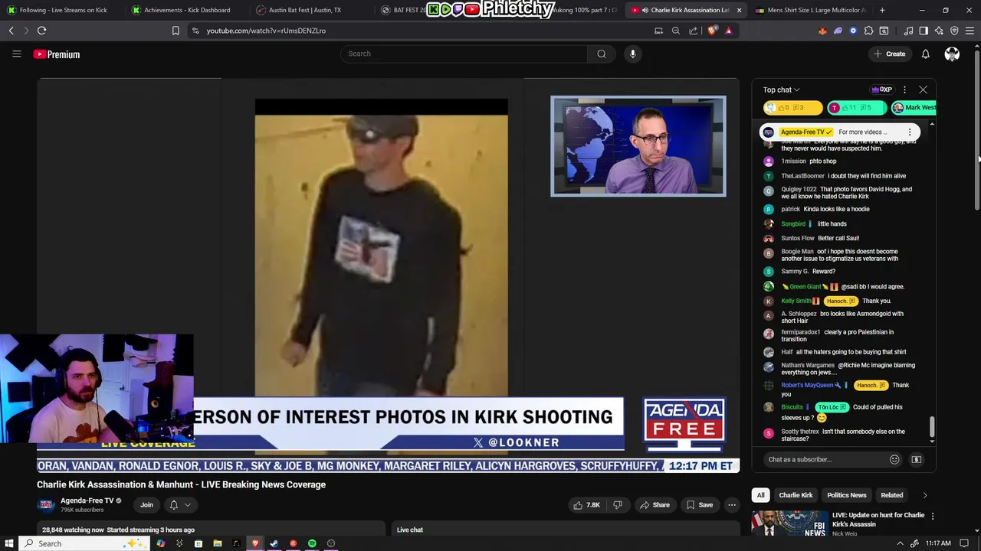Click the live chat scrollbar thumb
This screenshot has height=551, width=981.
coord(932,427)
